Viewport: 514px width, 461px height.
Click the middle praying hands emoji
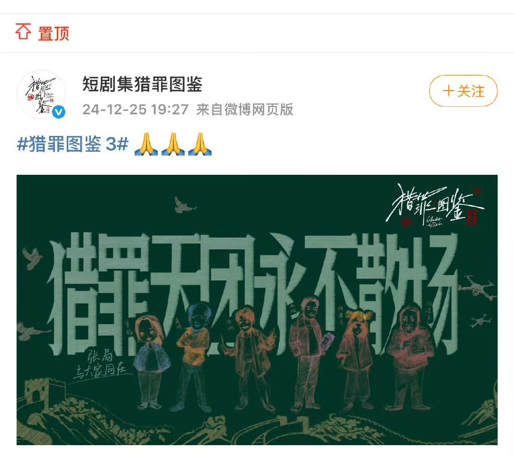tap(173, 144)
